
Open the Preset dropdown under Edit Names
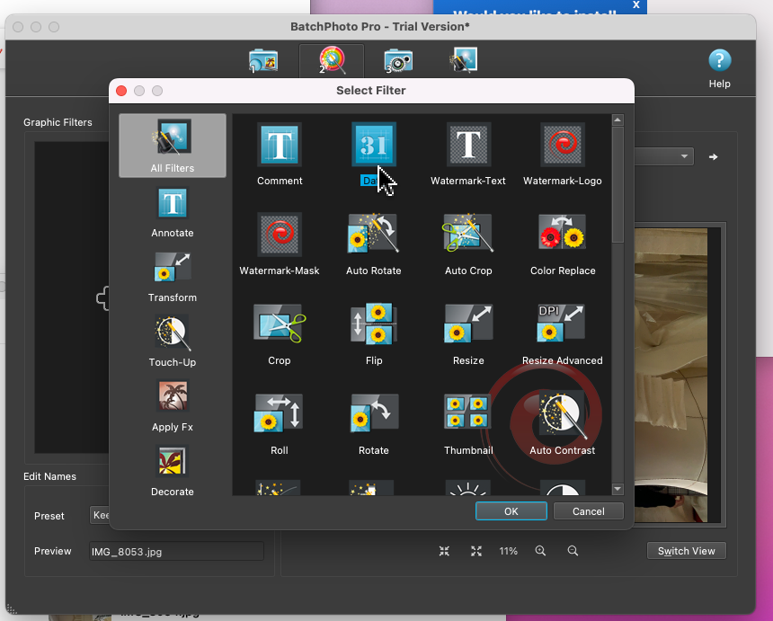point(100,515)
